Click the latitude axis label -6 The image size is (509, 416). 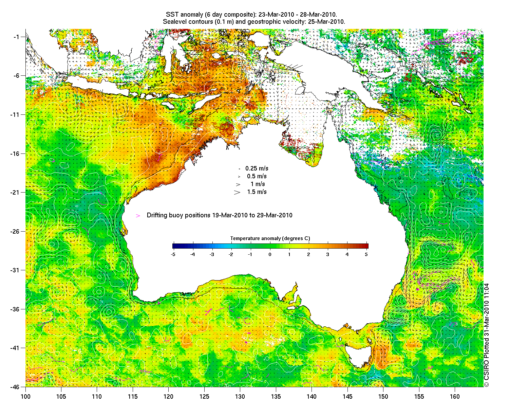click(x=16, y=75)
